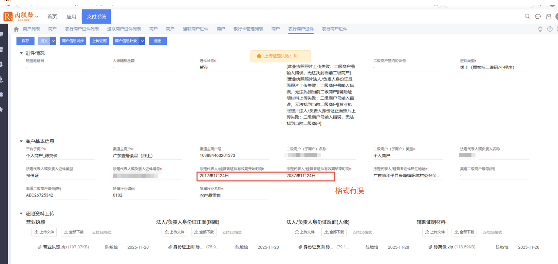
Task: Click the lightbulb tips icon
Action: click(540, 29)
